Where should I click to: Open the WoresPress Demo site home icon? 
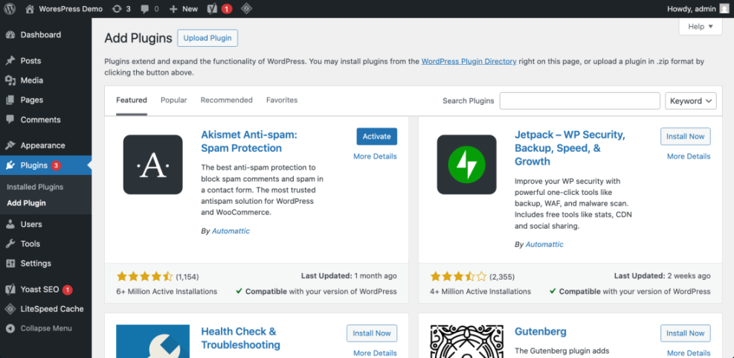click(30, 8)
